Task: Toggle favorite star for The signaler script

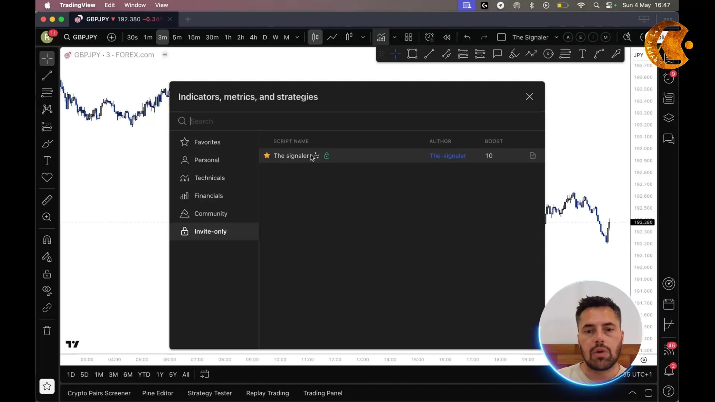Action: point(267,156)
